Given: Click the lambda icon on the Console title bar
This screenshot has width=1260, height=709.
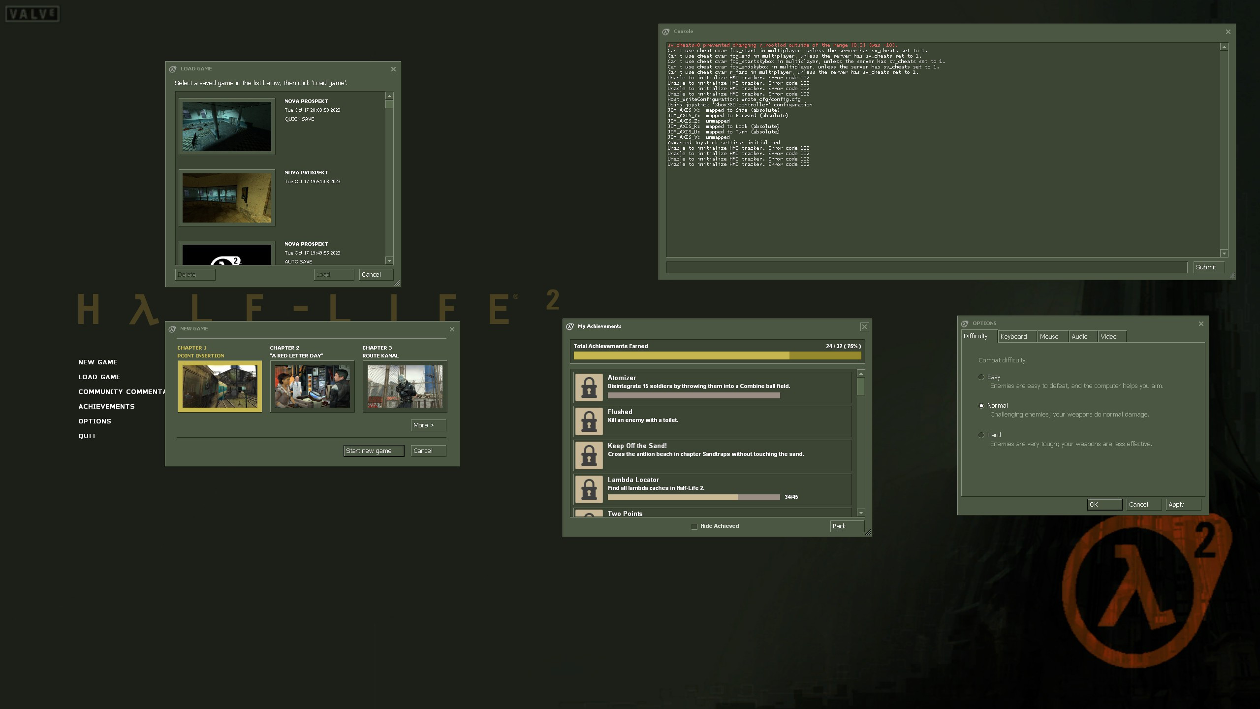Looking at the screenshot, I should tap(666, 31).
